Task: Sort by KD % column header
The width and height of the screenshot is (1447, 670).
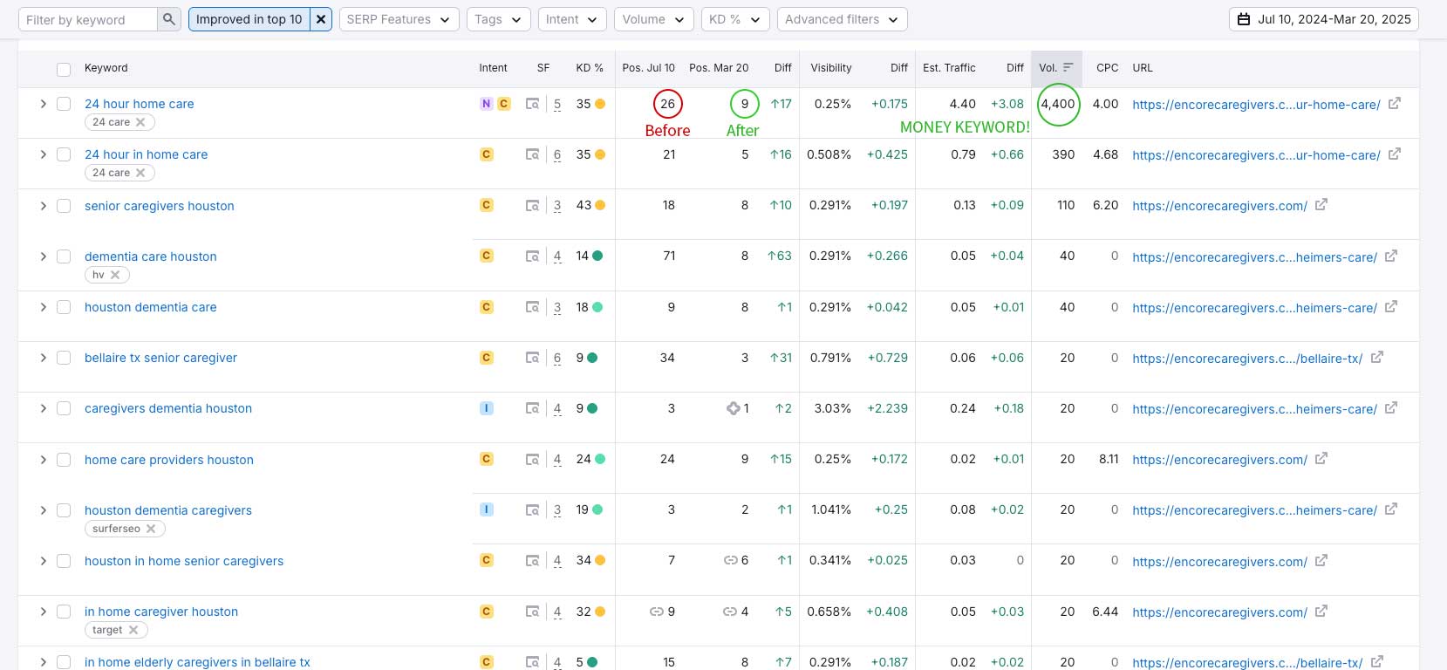Action: click(590, 68)
